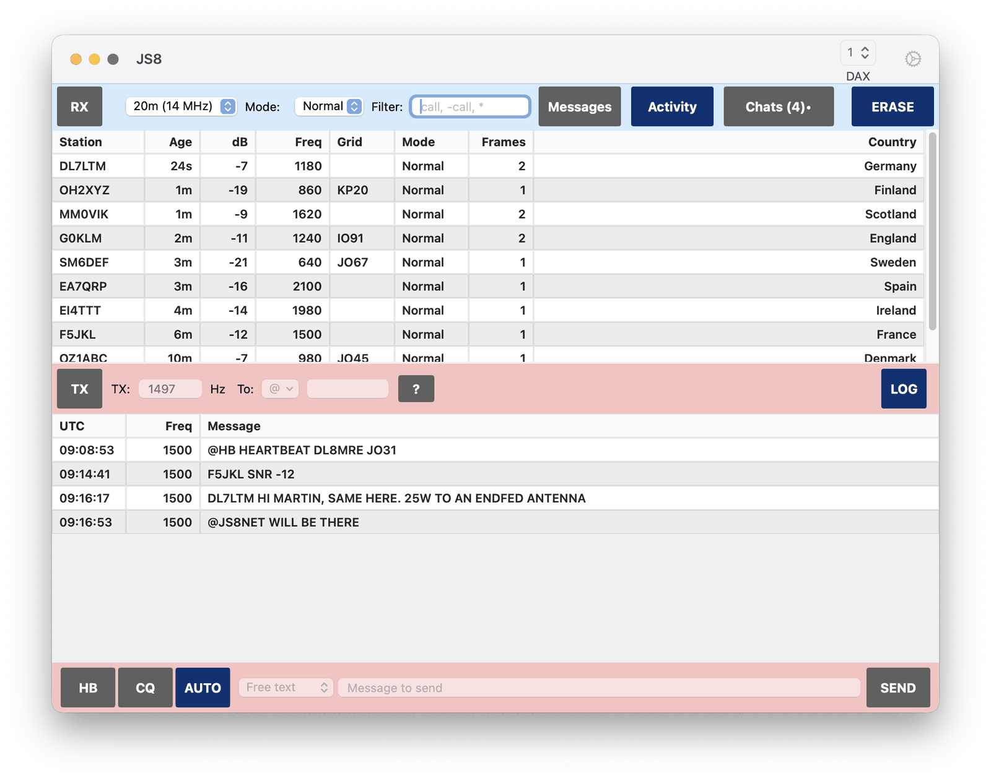Viewport: 991px width, 781px height.
Task: Click the Message to send field
Action: pos(599,688)
